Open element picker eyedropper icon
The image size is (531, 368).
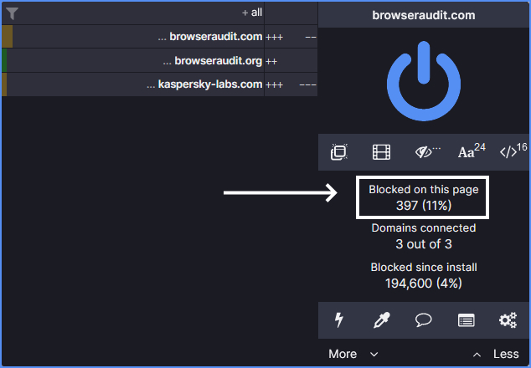click(381, 320)
